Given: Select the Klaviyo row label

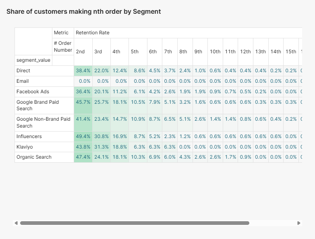Looking at the screenshot, I should pyautogui.click(x=25, y=147).
